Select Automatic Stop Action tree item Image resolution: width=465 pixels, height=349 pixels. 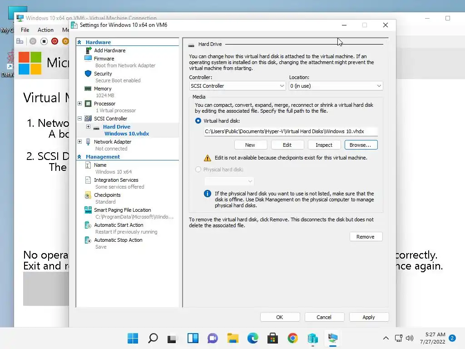coord(119,240)
